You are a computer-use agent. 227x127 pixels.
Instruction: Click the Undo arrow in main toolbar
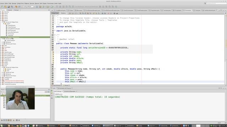pos(16,7)
